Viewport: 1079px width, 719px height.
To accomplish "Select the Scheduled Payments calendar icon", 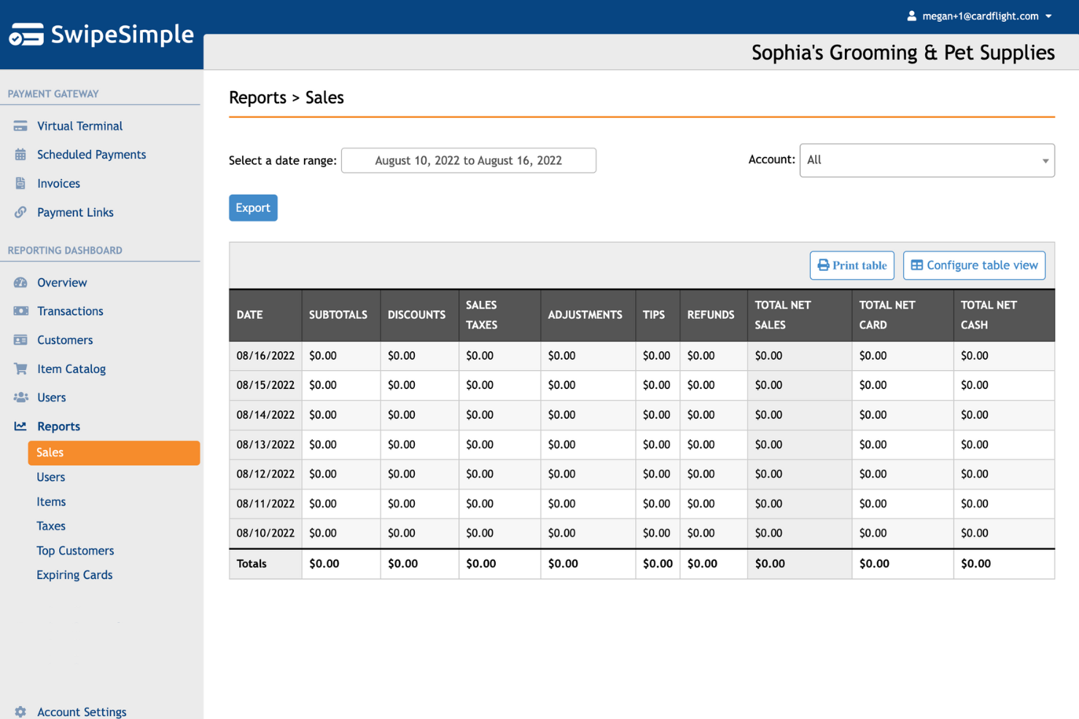I will coord(20,154).
